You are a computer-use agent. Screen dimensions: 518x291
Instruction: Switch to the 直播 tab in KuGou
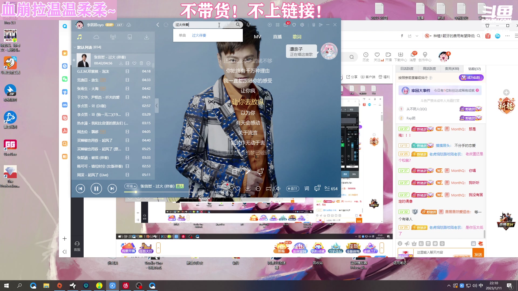tap(277, 37)
